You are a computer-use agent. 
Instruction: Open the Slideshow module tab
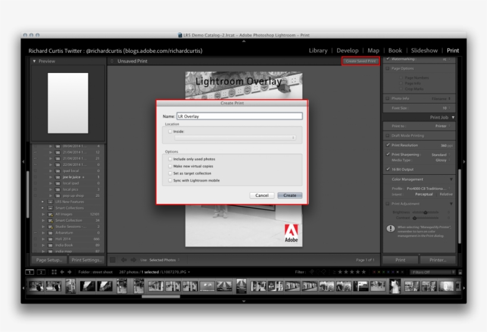[x=424, y=51]
